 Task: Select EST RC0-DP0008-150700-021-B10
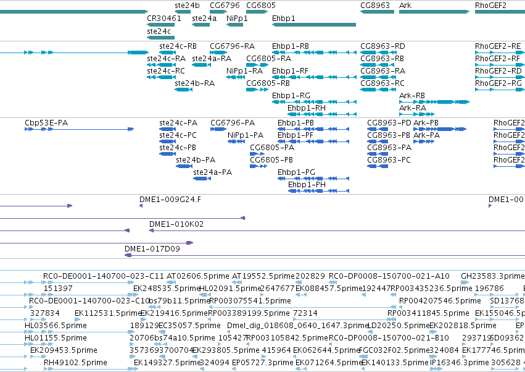pos(389,338)
